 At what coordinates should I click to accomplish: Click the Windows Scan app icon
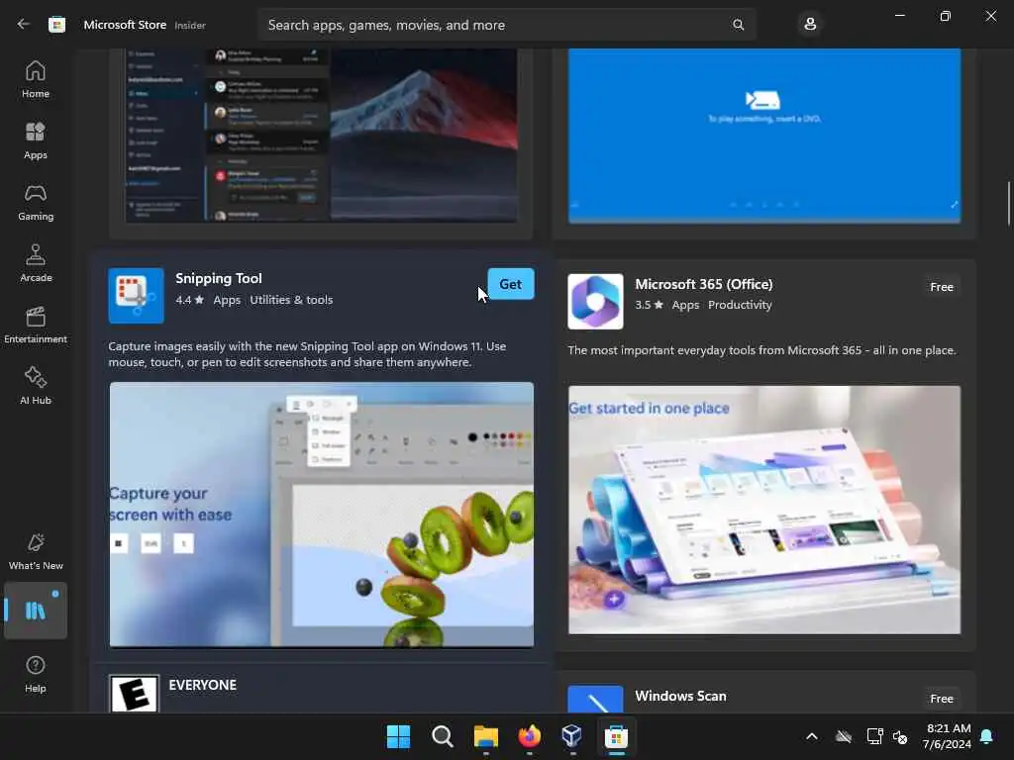[x=595, y=700]
